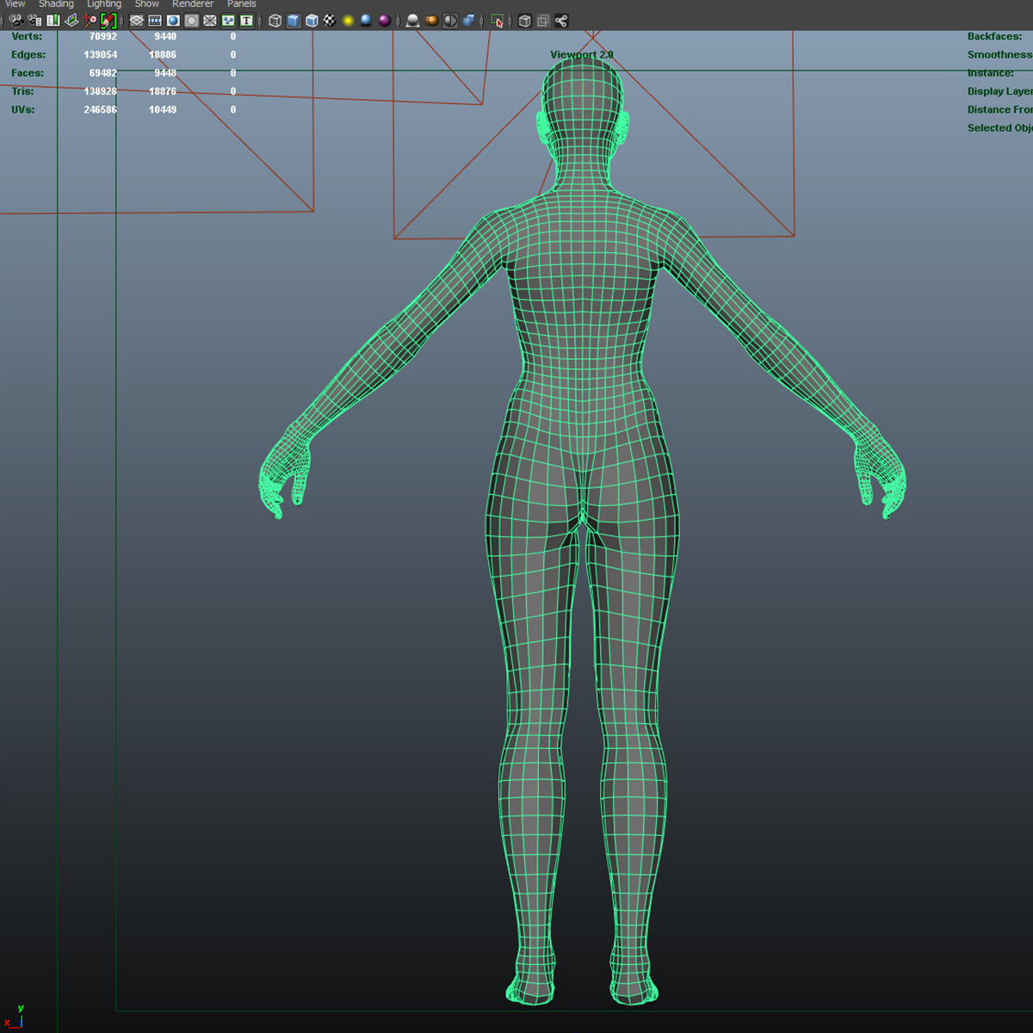The image size is (1033, 1033).
Task: Click the yellow Use All Lights sphere
Action: pos(348,21)
